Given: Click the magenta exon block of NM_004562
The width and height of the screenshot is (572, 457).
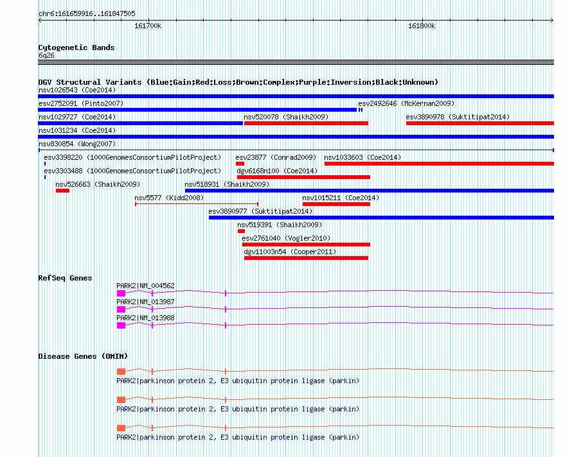Looking at the screenshot, I should tap(121, 293).
